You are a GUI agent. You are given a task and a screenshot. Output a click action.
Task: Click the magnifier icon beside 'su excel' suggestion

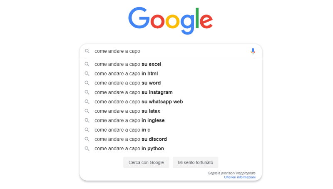tap(87, 64)
